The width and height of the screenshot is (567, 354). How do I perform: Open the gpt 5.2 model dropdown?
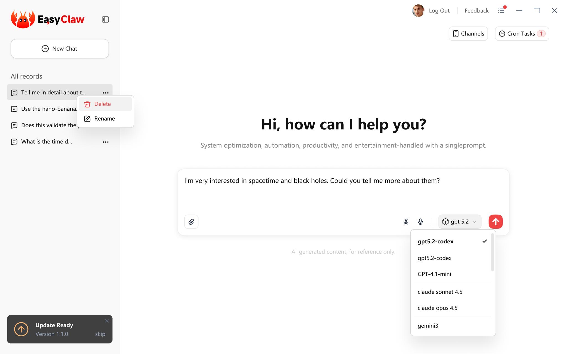coord(460,222)
